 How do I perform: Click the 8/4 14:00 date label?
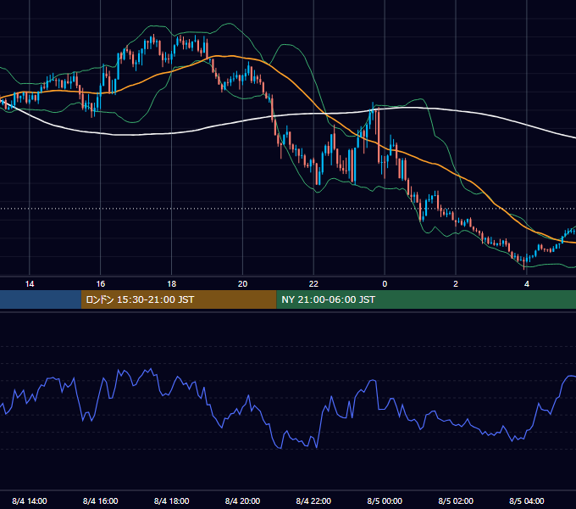coord(30,501)
